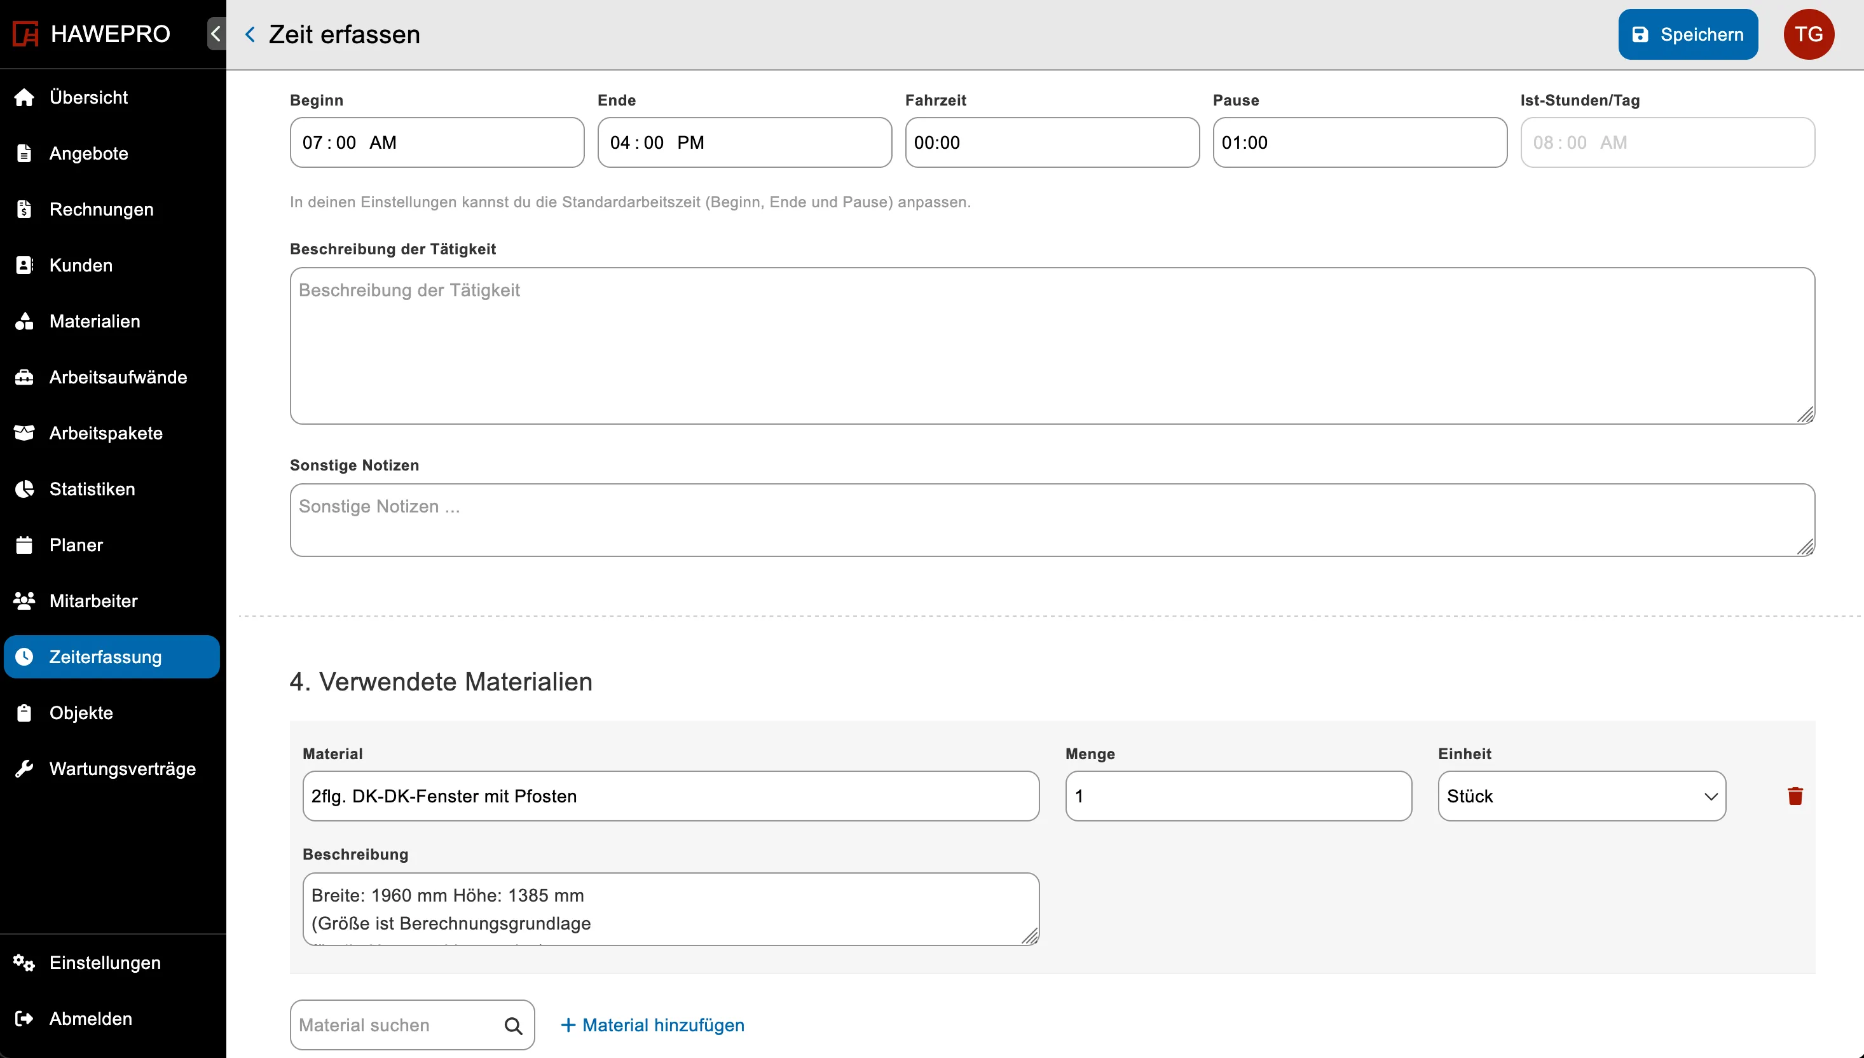The width and height of the screenshot is (1864, 1058).
Task: Open Angebote in the sidebar
Action: [88, 153]
